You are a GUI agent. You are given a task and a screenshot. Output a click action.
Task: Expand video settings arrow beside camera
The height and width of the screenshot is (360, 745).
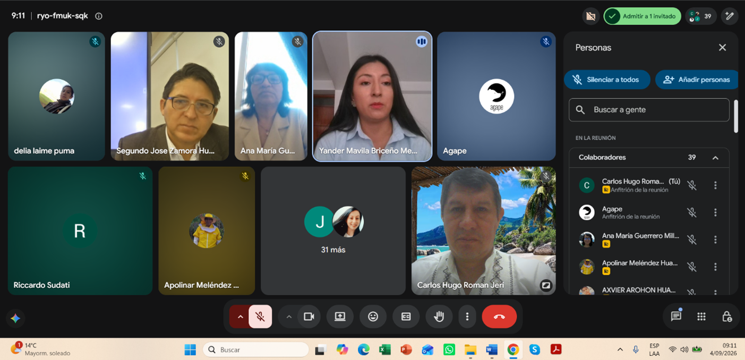click(289, 316)
